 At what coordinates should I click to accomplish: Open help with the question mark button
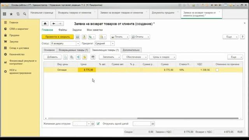pyautogui.click(x=242, y=37)
